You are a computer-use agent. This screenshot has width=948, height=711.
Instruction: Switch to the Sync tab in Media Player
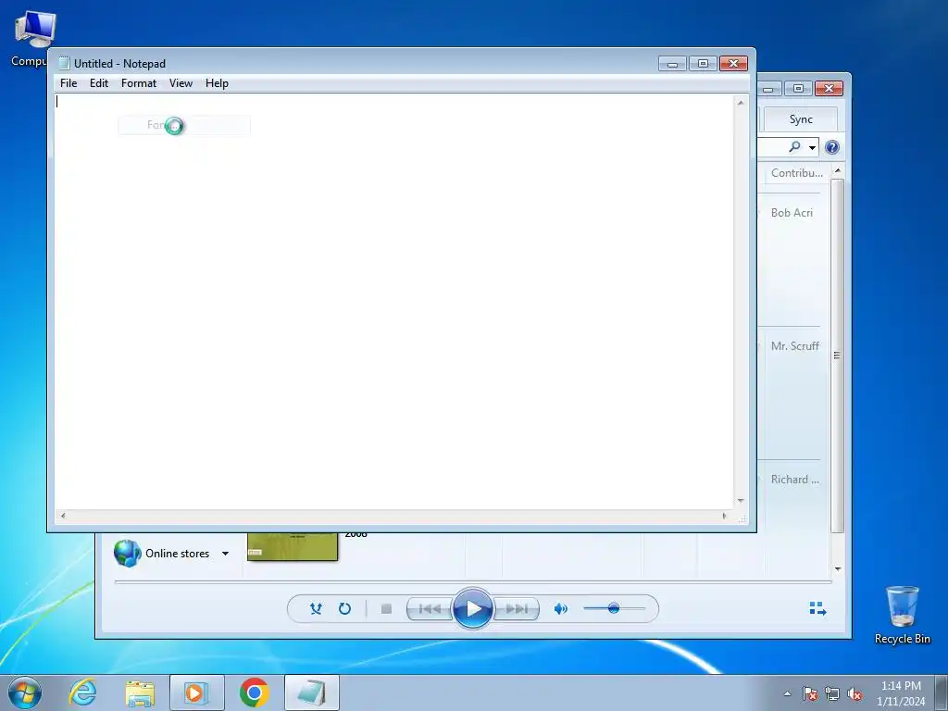801,119
